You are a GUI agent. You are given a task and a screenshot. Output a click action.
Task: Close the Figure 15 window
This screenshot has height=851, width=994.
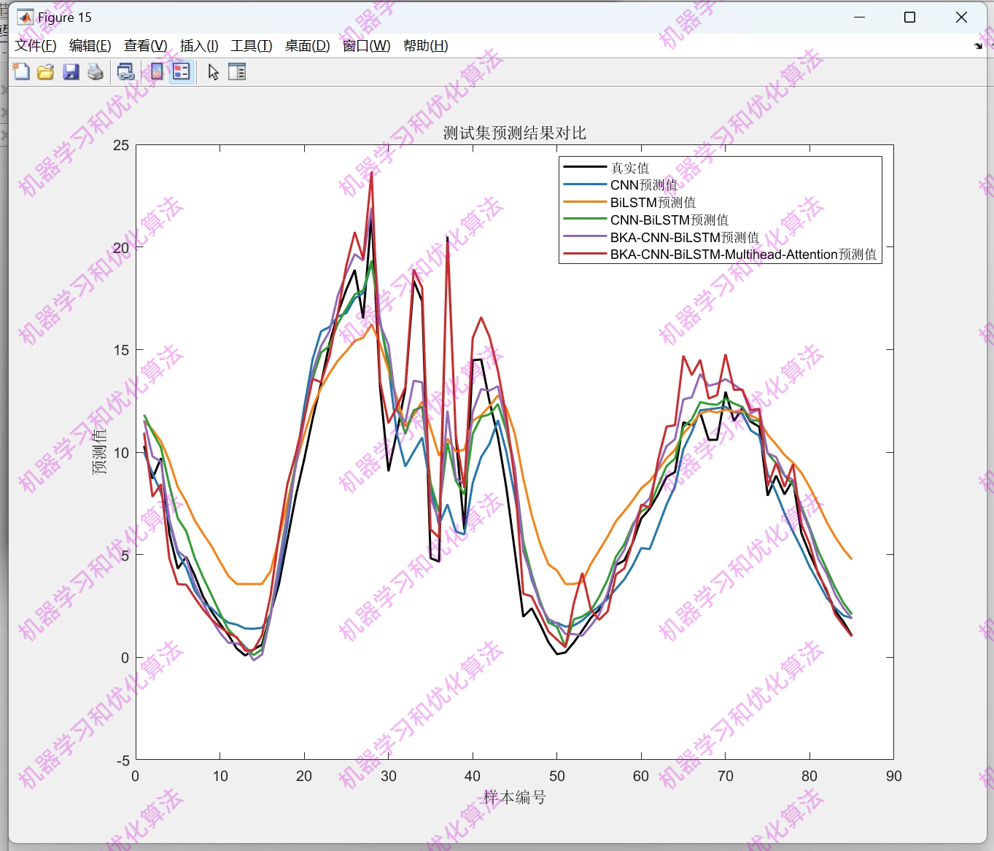tap(961, 17)
